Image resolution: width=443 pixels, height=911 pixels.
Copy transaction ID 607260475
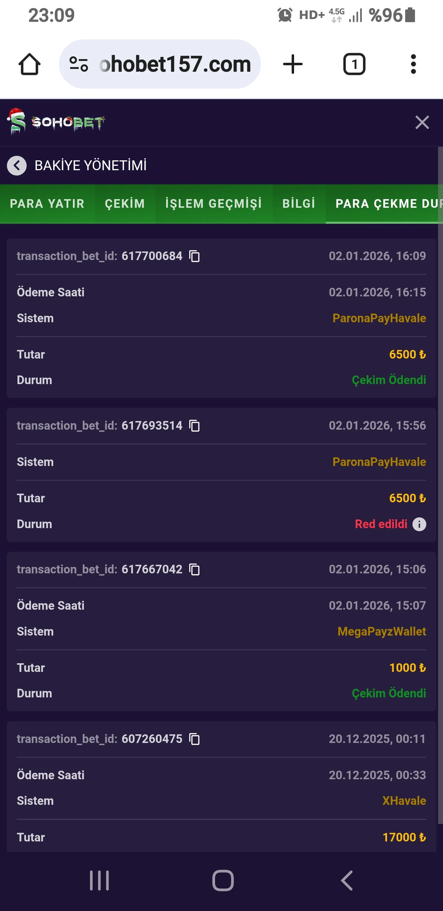[x=194, y=739]
